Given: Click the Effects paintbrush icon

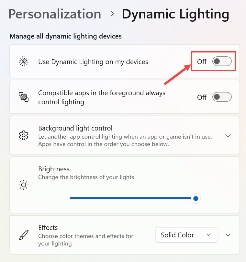Looking at the screenshot, I should [x=24, y=235].
